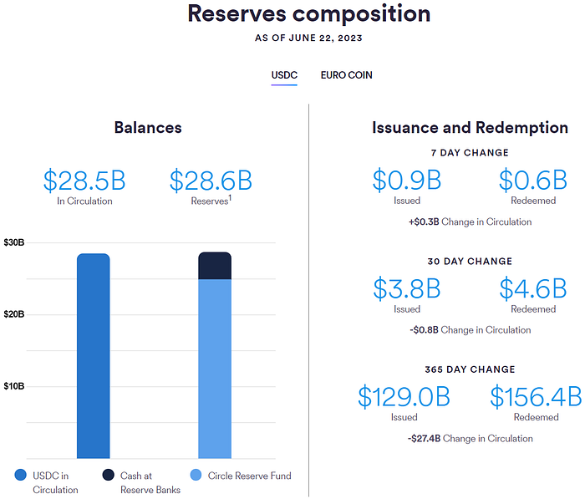The height and width of the screenshot is (499, 585).
Task: Click the Issuance and Redemption heading
Action: click(470, 128)
